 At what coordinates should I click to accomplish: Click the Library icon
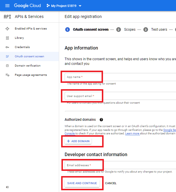coord(7,38)
